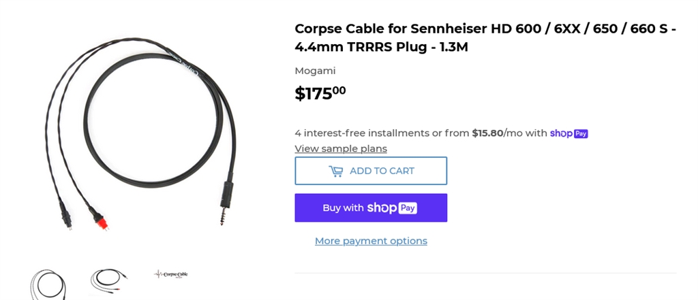Click the cart icon in Add to Cart
The image size is (698, 300).
[335, 171]
